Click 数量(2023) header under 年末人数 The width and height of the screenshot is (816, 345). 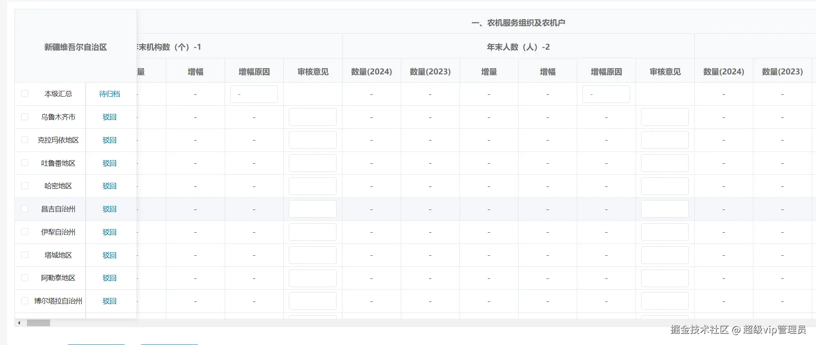click(430, 72)
